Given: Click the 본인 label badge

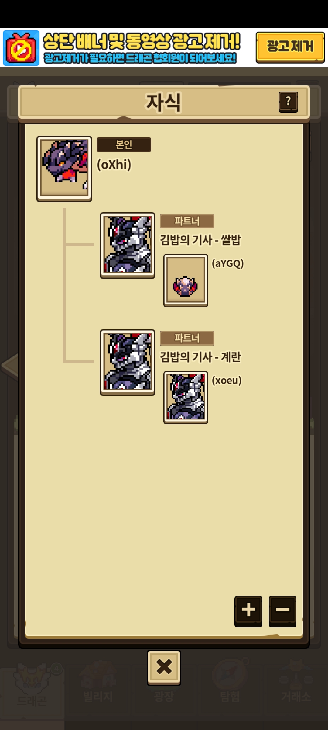Looking at the screenshot, I should pos(124,144).
